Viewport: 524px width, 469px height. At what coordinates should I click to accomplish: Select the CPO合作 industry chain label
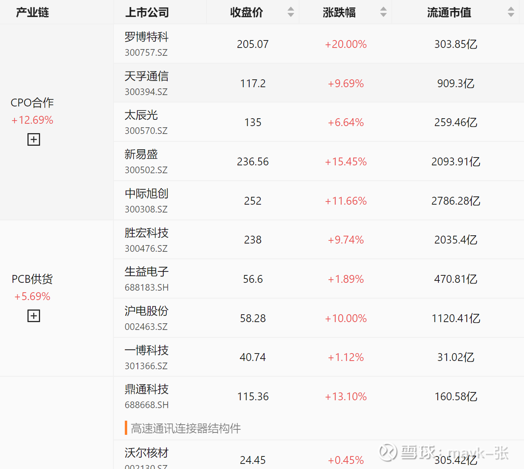pos(32,103)
